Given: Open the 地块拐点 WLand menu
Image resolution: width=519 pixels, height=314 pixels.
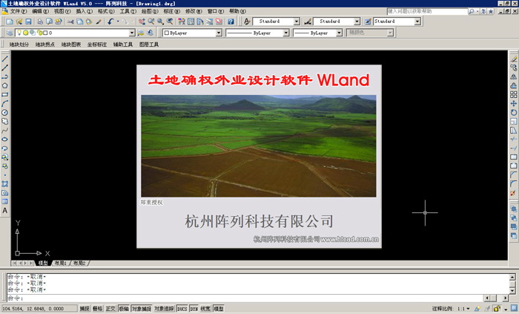Looking at the screenshot, I should (45, 45).
